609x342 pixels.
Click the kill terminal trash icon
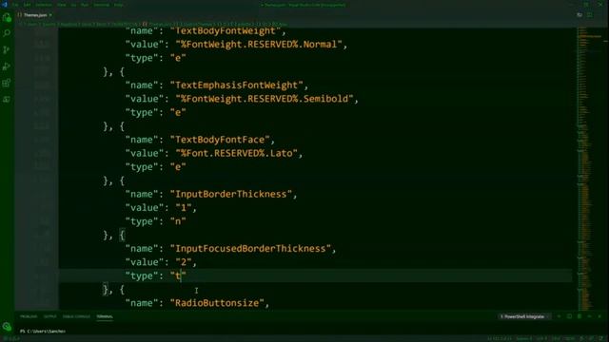pyautogui.click(x=580, y=316)
